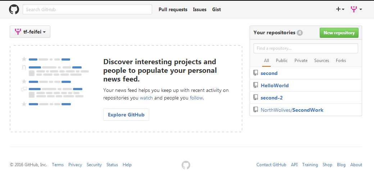Open the Blog footer link
Viewport: 374px width, 177px height.
(341, 165)
